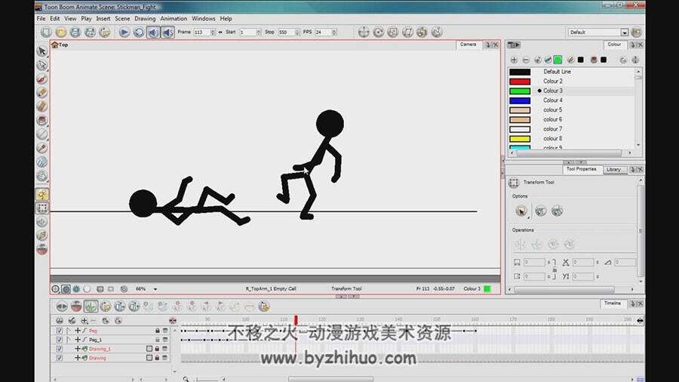Screen dimensions: 679x382
Task: Toggle visibility checkbox for Drawing_1 layer
Action: [60, 349]
